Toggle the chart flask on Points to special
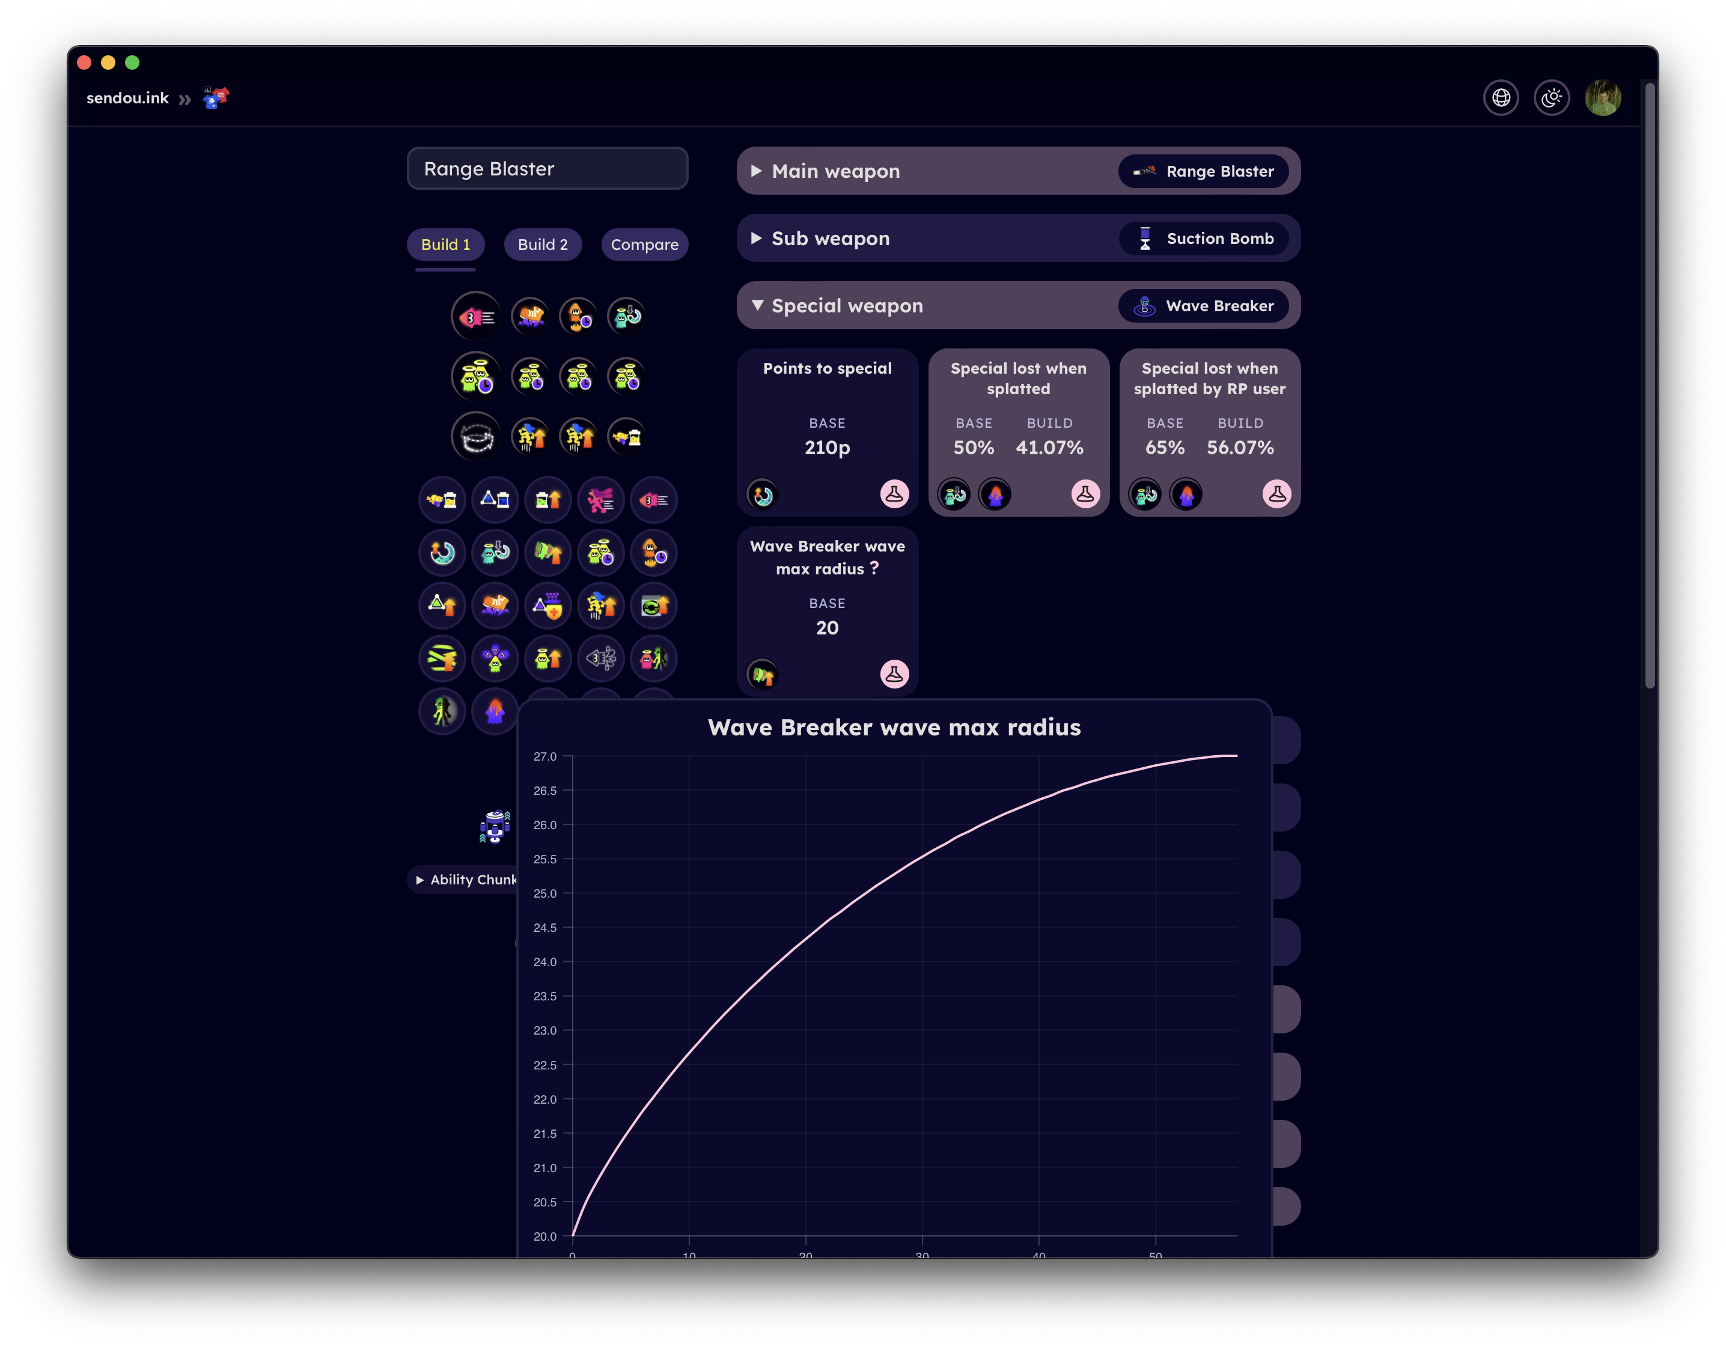This screenshot has width=1726, height=1347. 894,494
